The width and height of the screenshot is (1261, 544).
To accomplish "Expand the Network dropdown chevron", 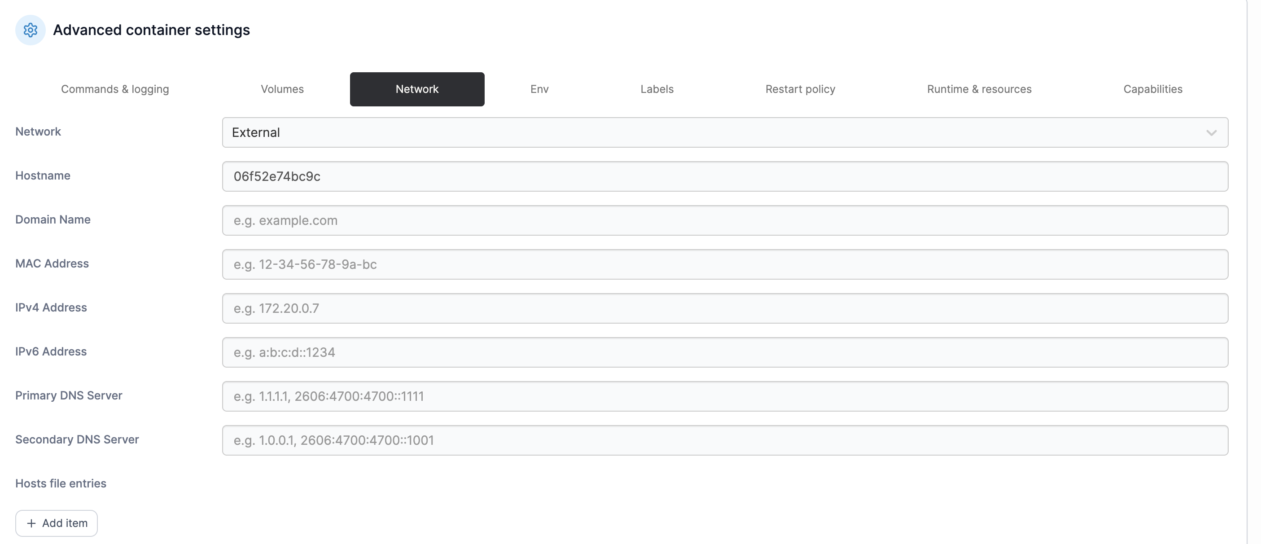I will pyautogui.click(x=1211, y=133).
